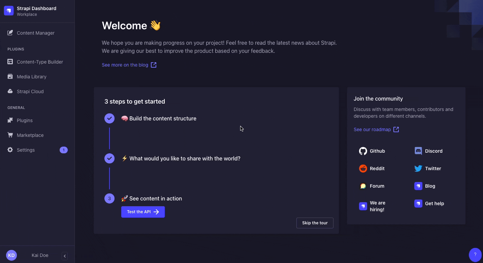
Task: Click the Github community icon
Action: click(363, 151)
